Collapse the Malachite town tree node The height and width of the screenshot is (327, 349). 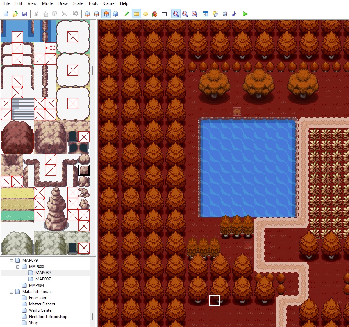(x=11, y=292)
